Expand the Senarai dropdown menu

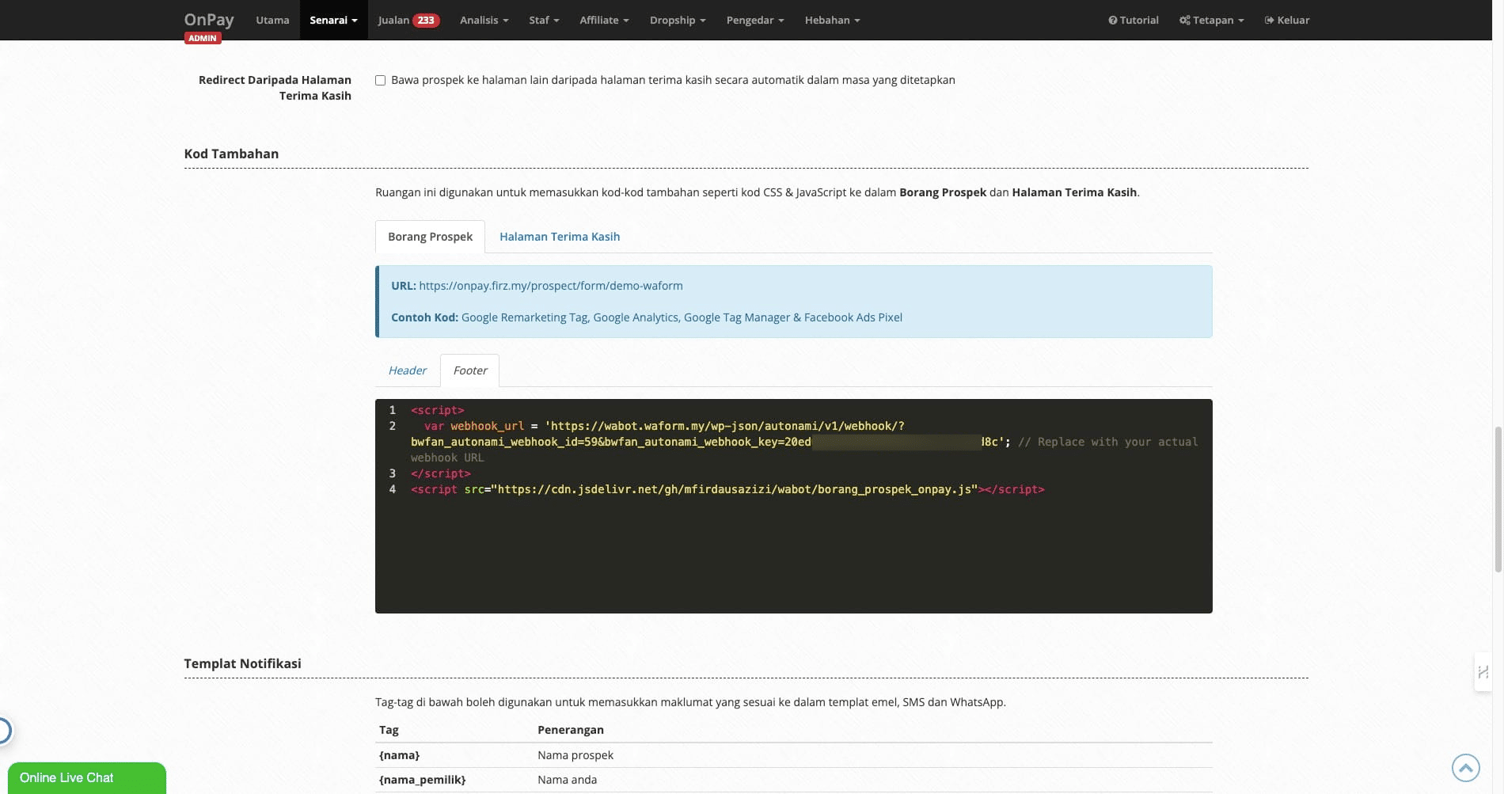333,20
